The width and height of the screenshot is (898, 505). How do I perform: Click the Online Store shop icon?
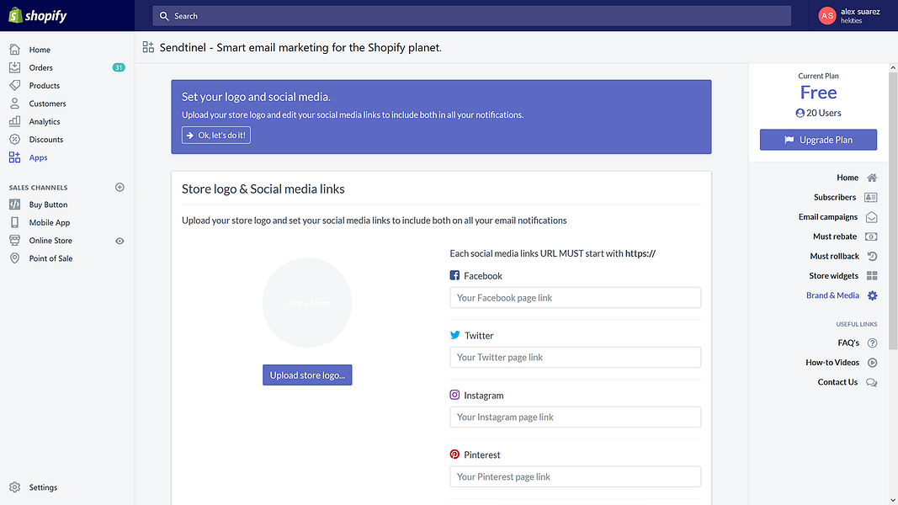15,241
